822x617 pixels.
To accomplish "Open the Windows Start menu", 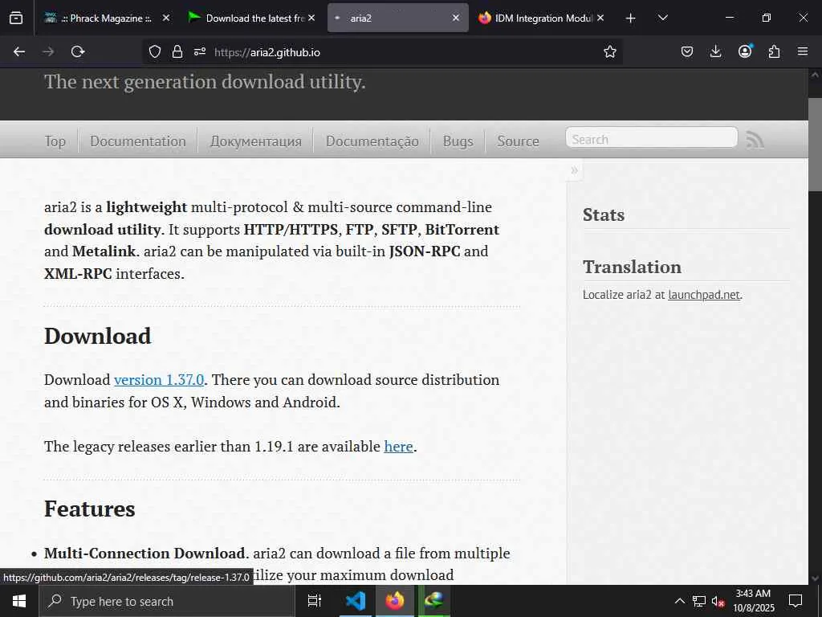I will click(x=19, y=601).
